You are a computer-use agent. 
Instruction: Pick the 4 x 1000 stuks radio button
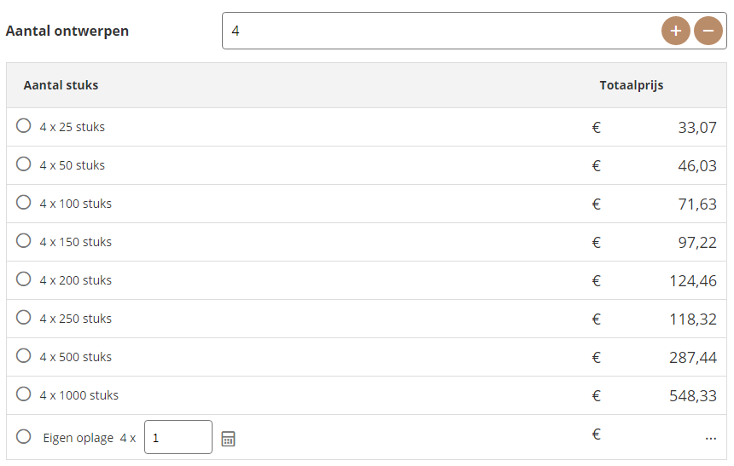pos(24,394)
